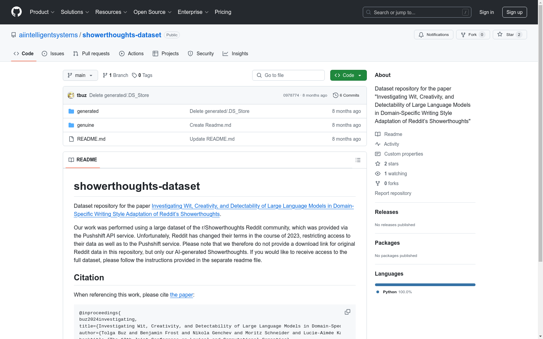
Task: Follow 'the paper' citation link
Action: pos(182,295)
